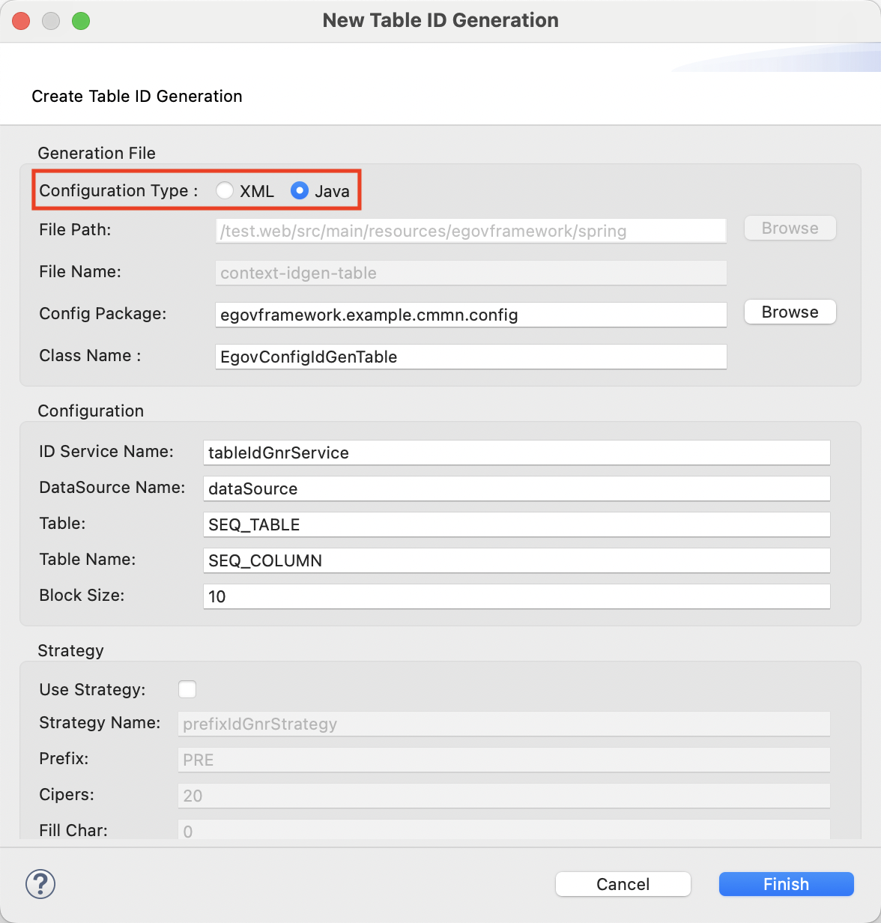Screen dimensions: 881x923
Task: Focus the Block Size field
Action: click(x=516, y=596)
